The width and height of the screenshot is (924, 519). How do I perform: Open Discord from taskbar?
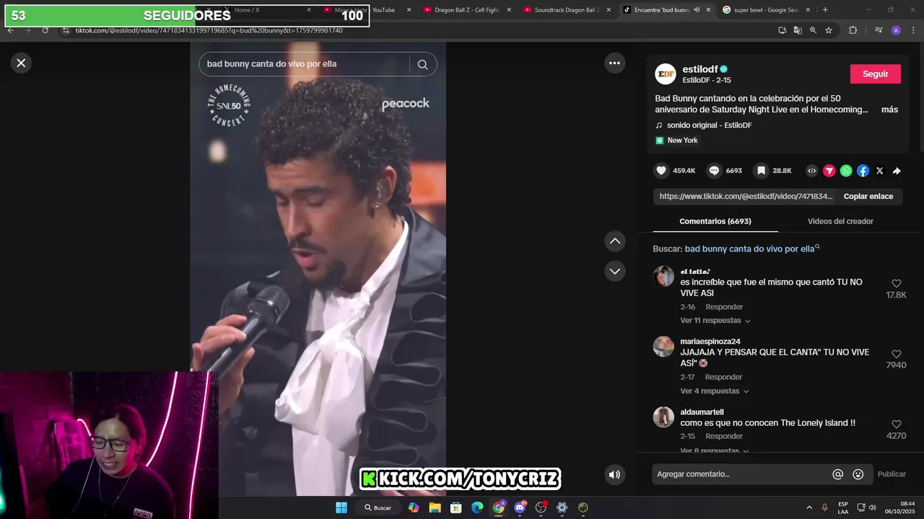click(x=520, y=507)
